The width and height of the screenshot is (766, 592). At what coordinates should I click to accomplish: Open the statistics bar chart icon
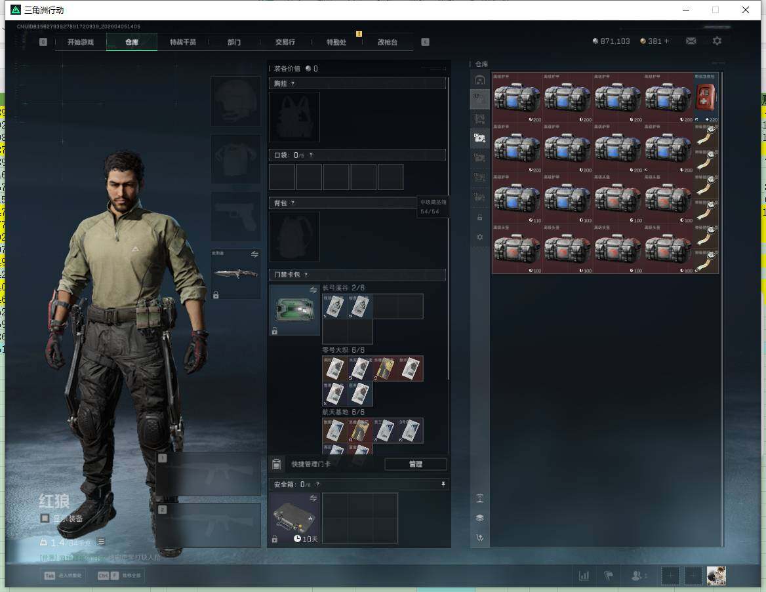coord(584,576)
